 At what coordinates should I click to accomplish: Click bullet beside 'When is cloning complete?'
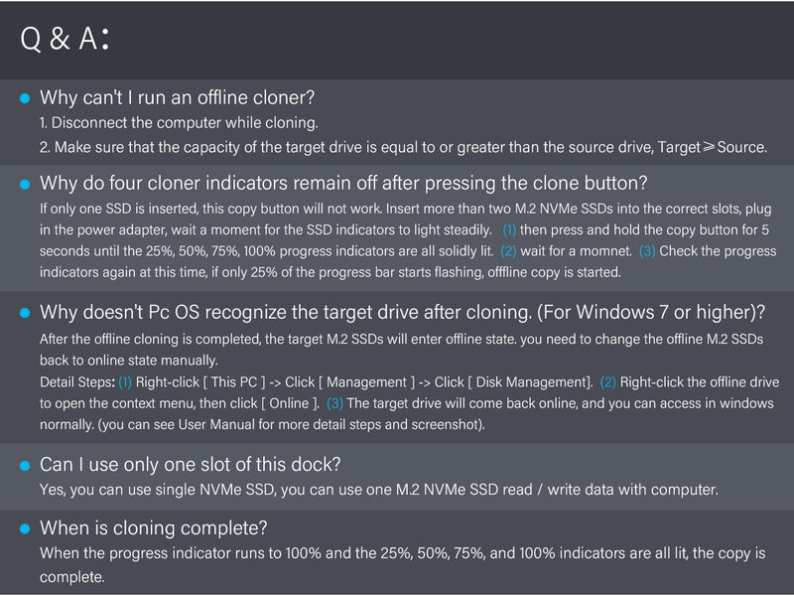(25, 528)
